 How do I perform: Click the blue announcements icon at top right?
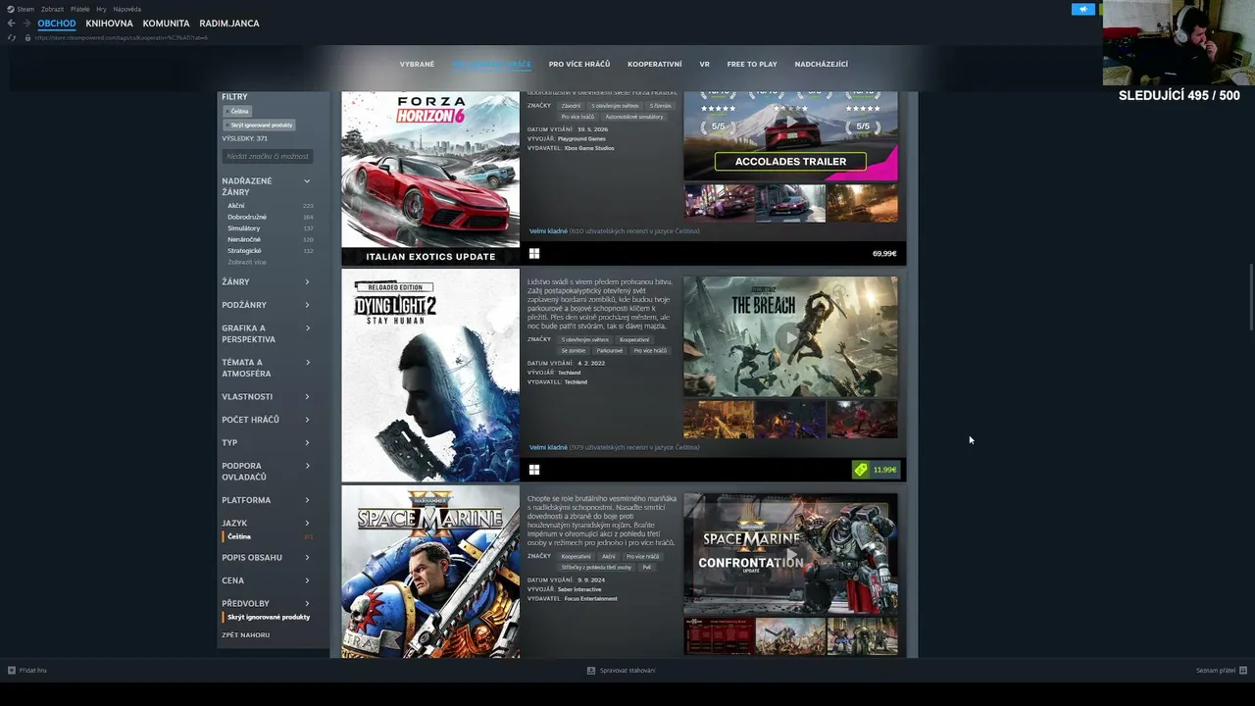coord(1083,9)
